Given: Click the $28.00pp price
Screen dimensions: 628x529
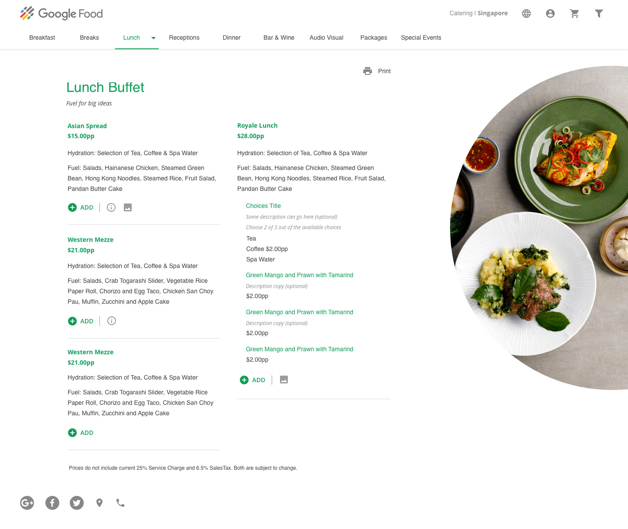Looking at the screenshot, I should click(x=250, y=136).
